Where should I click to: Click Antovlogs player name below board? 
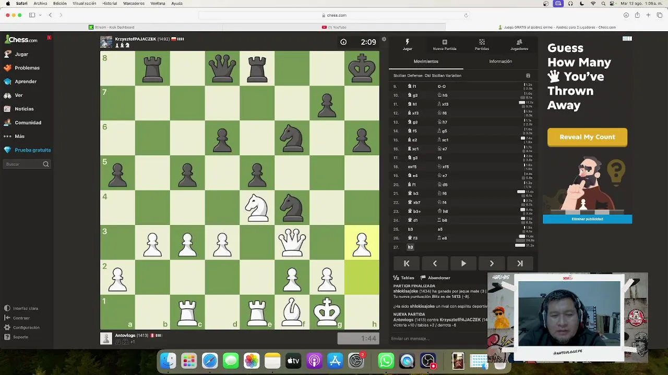125,335
